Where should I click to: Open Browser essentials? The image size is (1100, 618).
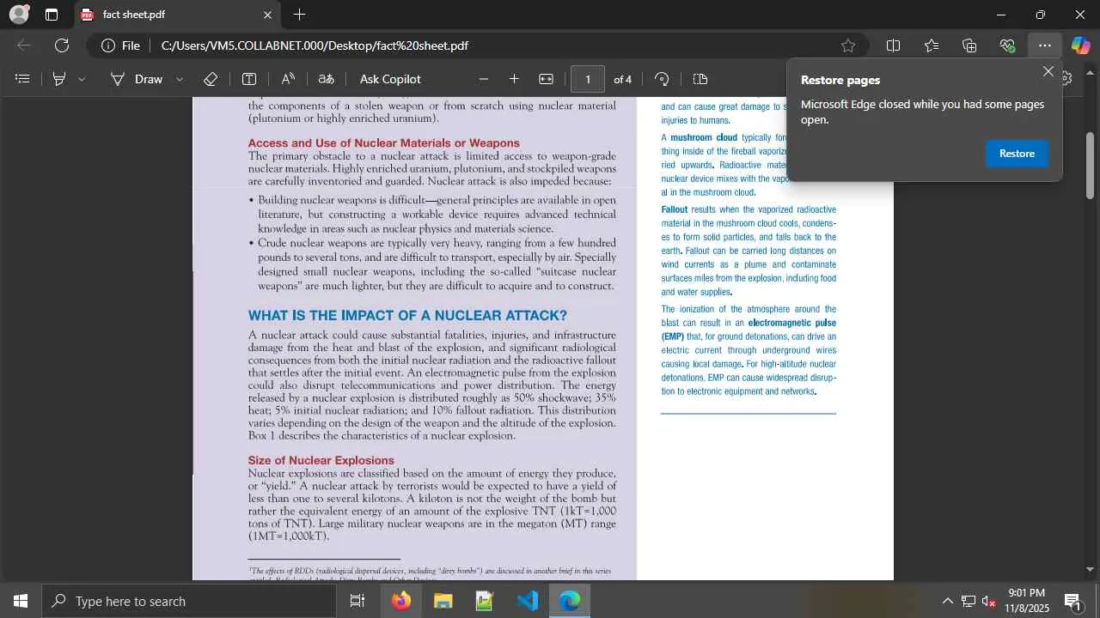click(x=1007, y=45)
